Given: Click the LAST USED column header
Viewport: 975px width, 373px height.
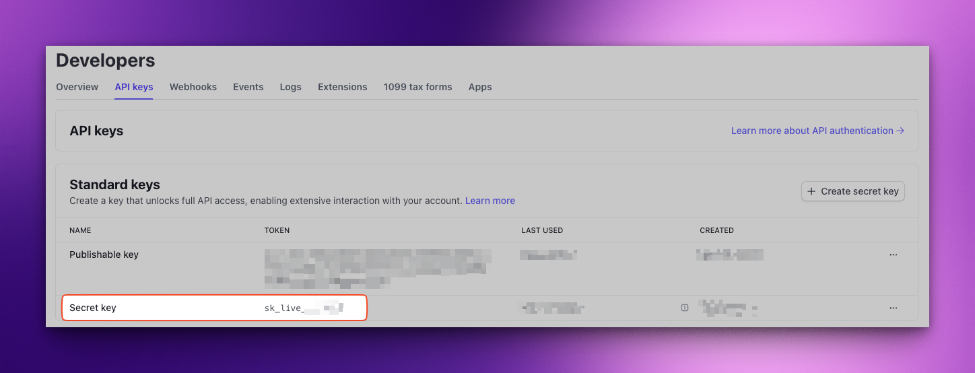Looking at the screenshot, I should click(x=542, y=230).
